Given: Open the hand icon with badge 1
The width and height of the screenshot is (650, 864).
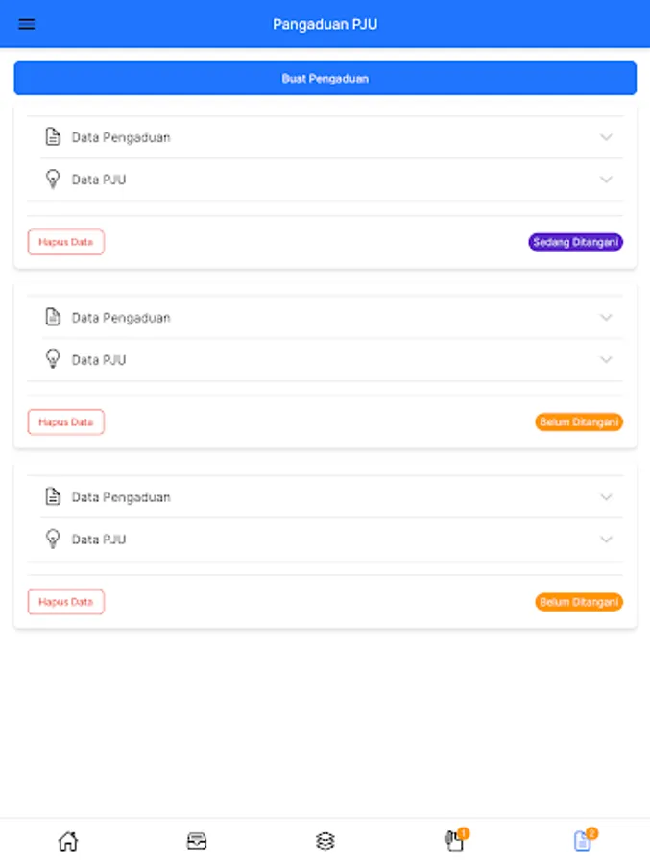Looking at the screenshot, I should 454,841.
